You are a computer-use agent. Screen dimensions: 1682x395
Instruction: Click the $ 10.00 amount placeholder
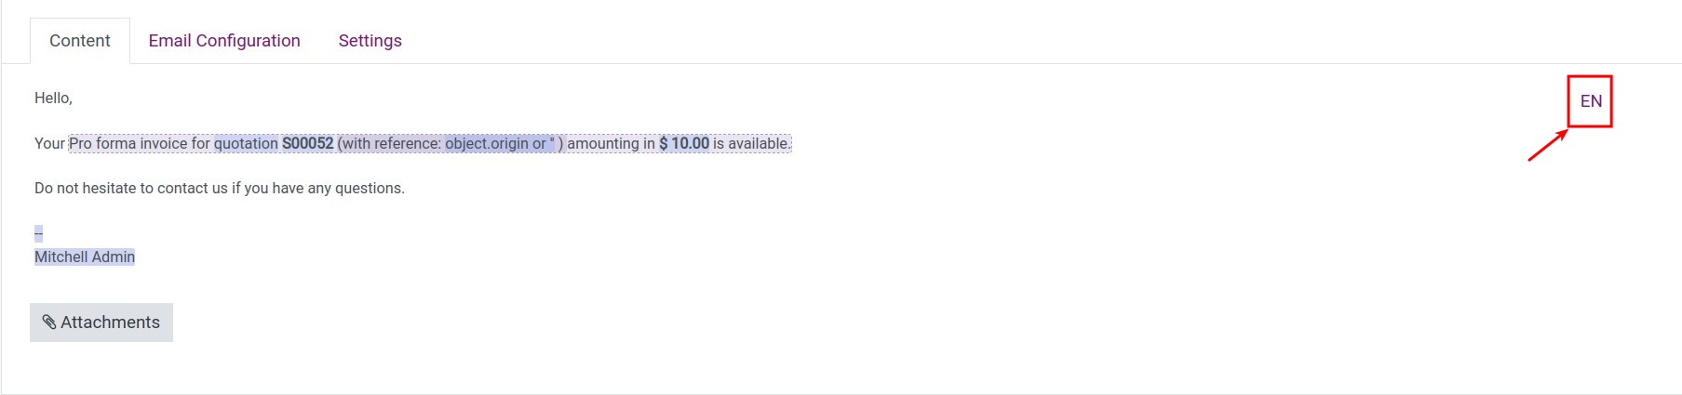684,143
